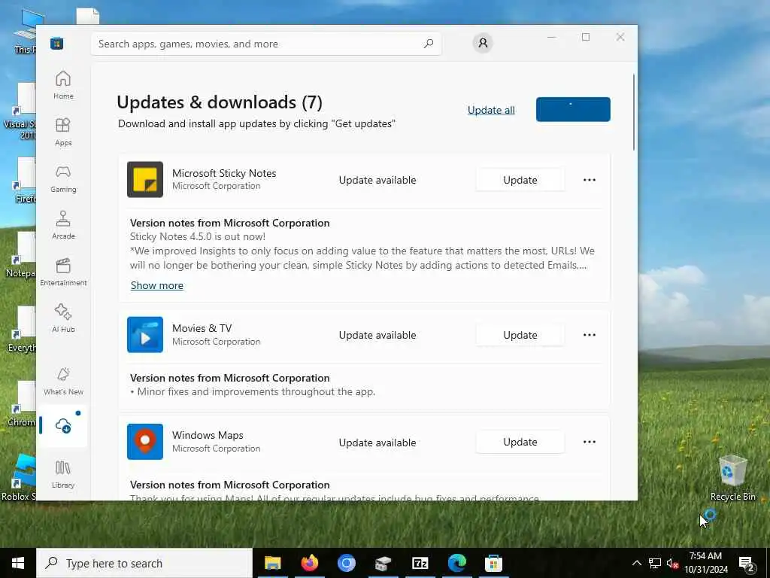
Task: Click the search magnifier icon in Store
Action: (x=428, y=44)
